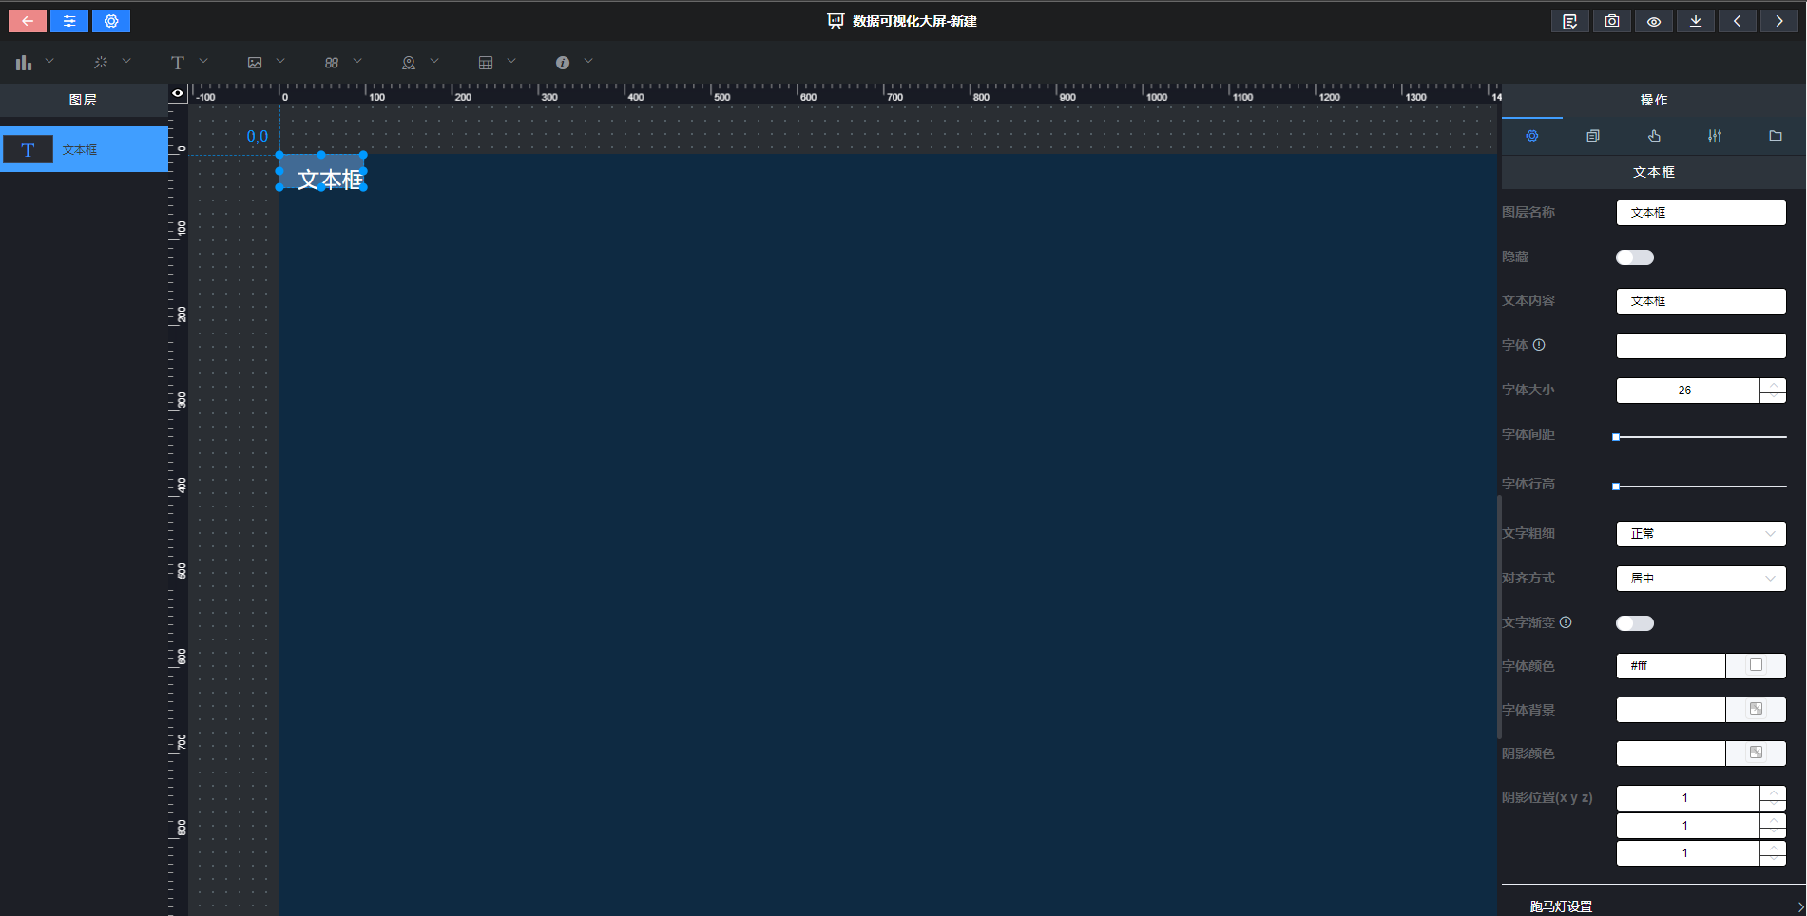Open the blue gear settings button
The image size is (1807, 916).
(111, 21)
